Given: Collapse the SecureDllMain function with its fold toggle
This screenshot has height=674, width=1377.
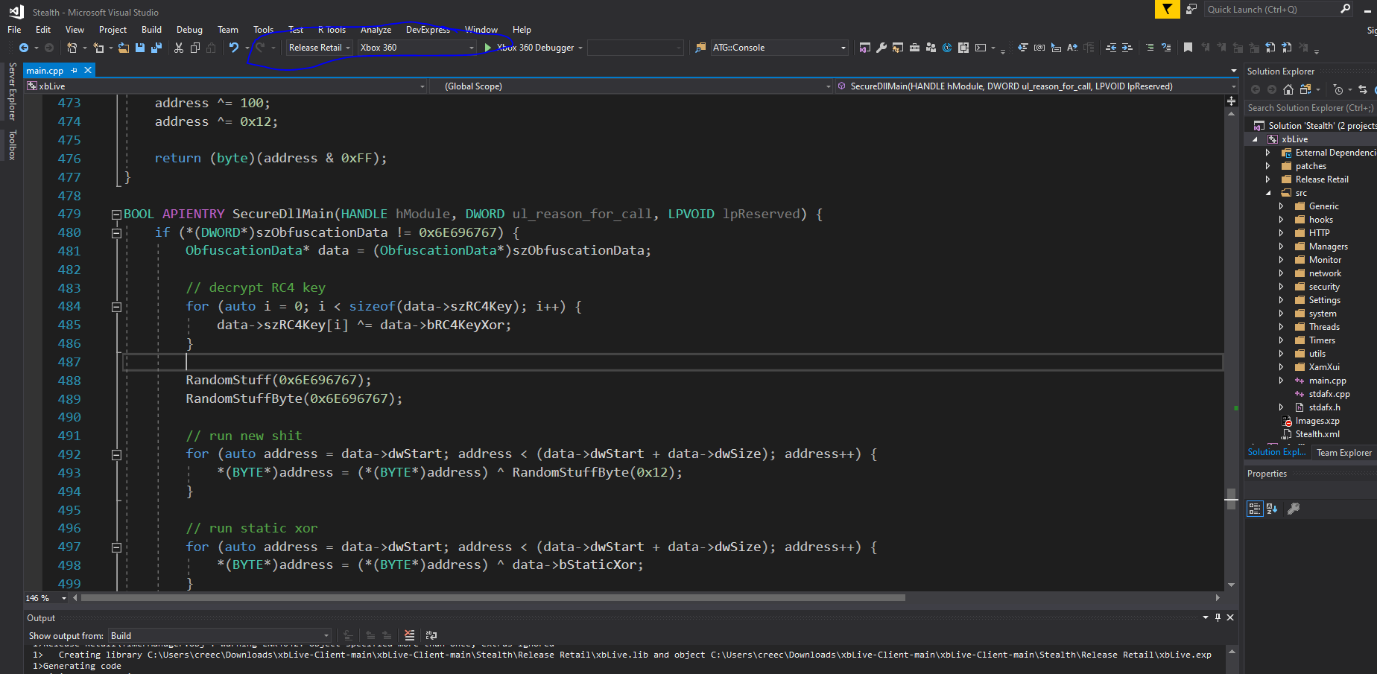Looking at the screenshot, I should click(117, 214).
